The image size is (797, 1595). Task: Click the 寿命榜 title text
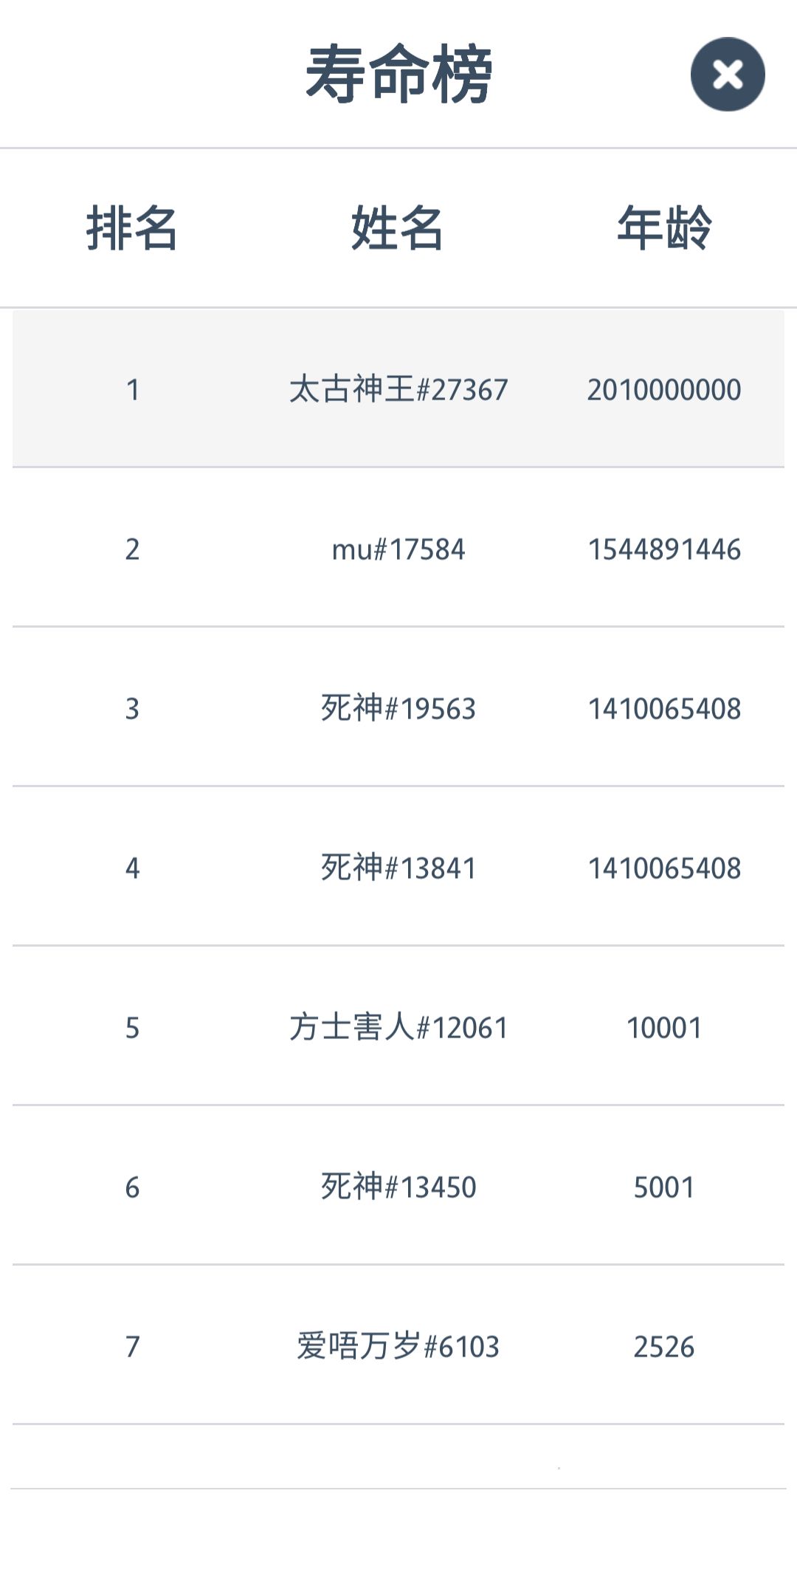click(398, 74)
